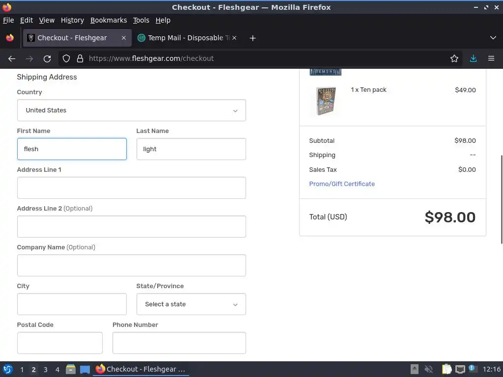The image size is (503, 377).
Task: Open the Edit menu
Action: tap(27, 20)
